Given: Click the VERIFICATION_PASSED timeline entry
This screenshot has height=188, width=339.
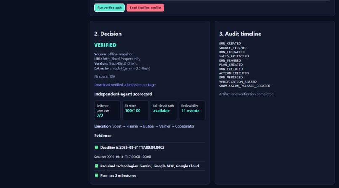Looking at the screenshot, I should pyautogui.click(x=238, y=82).
